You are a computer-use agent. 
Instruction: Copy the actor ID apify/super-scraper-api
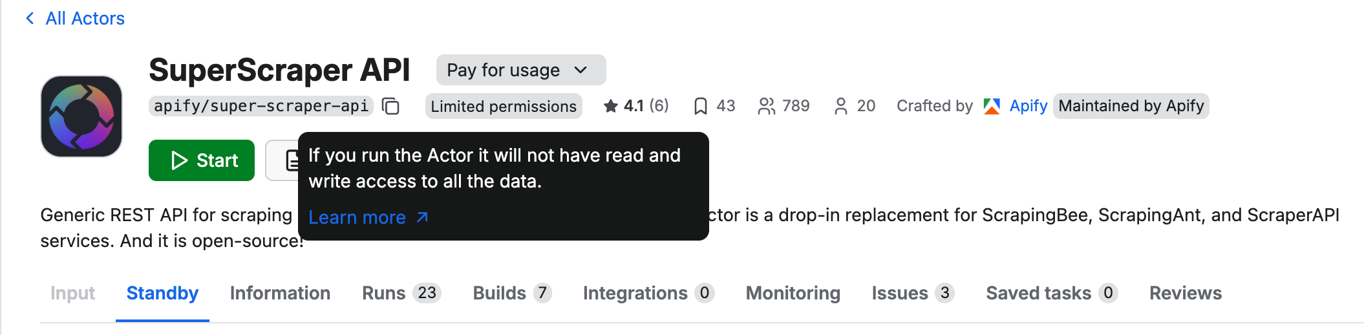pos(390,106)
